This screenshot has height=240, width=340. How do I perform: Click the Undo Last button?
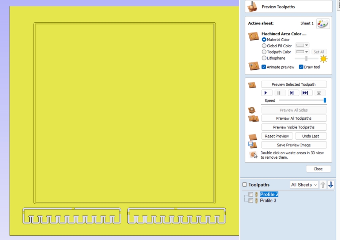pos(311,136)
